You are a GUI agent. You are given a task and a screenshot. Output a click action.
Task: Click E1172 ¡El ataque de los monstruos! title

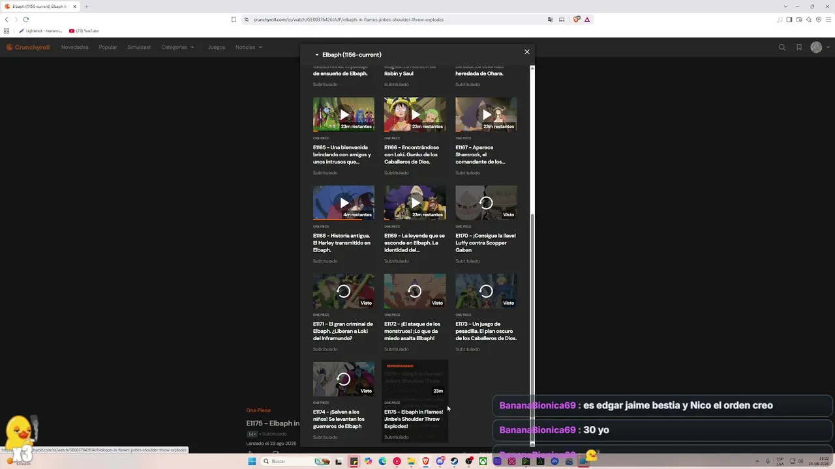[412, 331]
